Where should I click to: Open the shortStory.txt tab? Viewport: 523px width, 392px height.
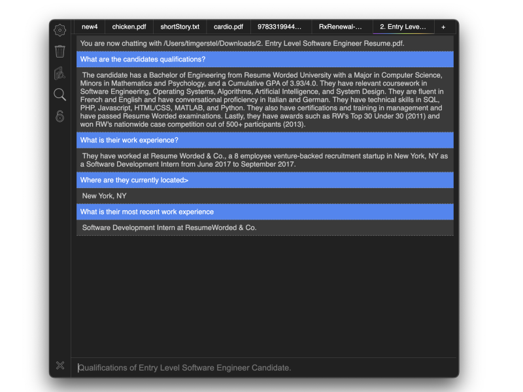click(180, 27)
